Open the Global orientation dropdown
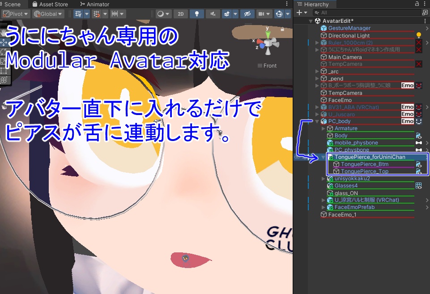 point(47,13)
